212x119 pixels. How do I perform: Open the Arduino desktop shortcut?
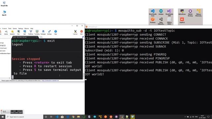pyautogui.click(x=161, y=12)
